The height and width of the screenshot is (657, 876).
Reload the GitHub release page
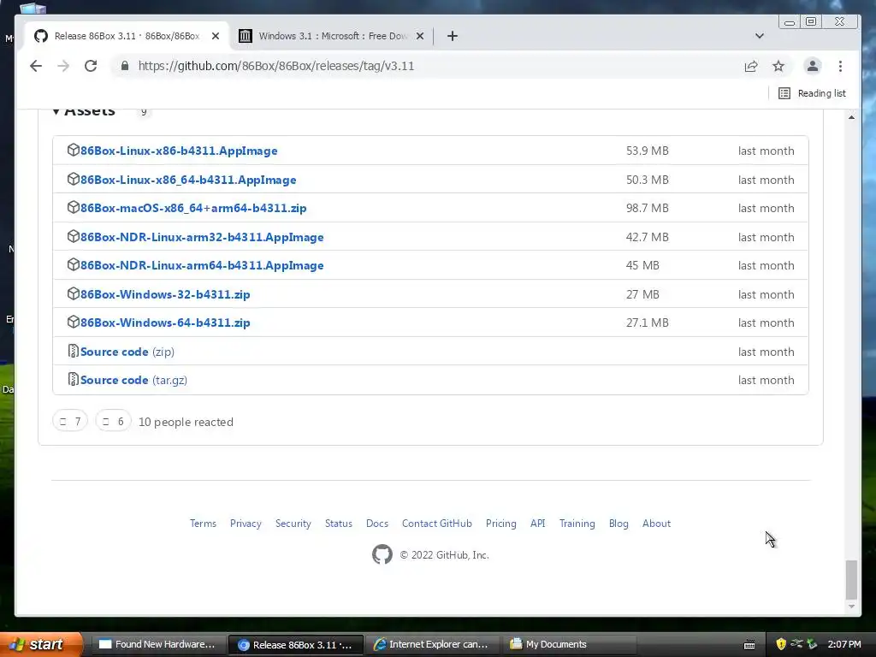tap(91, 66)
